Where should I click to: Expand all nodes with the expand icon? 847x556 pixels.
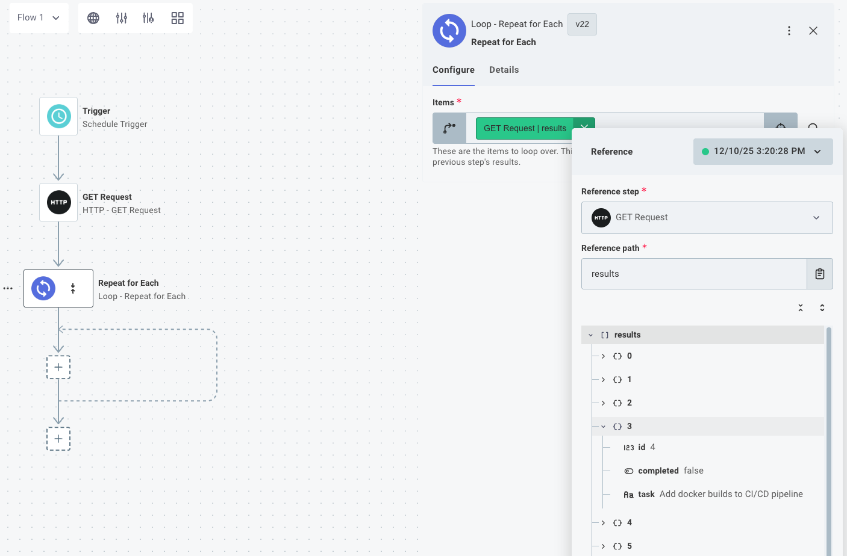[822, 307]
